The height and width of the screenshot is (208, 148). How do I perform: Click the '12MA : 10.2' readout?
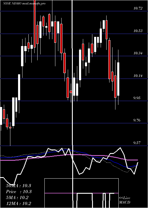18,204
